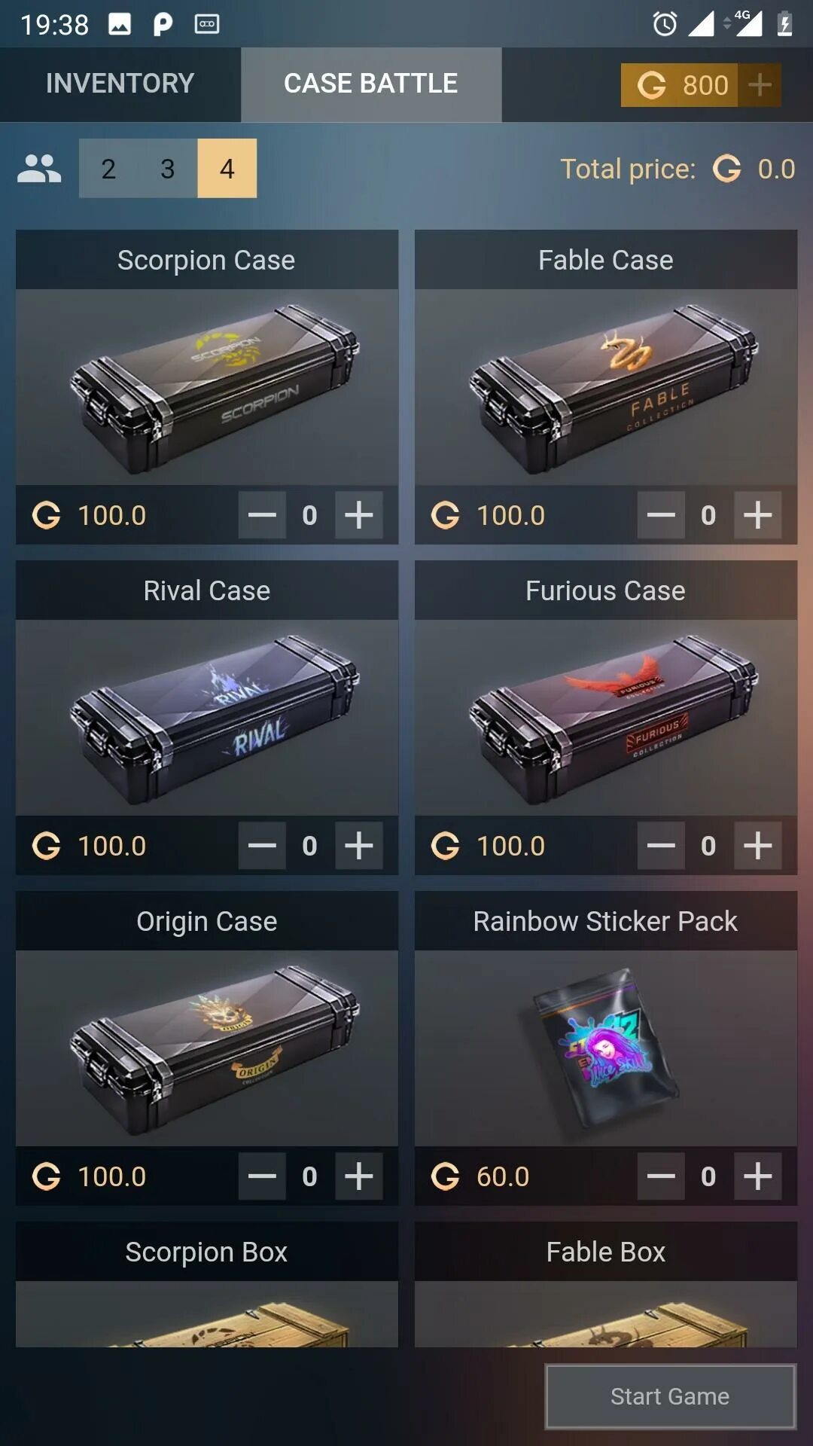The width and height of the screenshot is (813, 1446).
Task: Add an Origin Case with plus icon
Action: pyautogui.click(x=359, y=1176)
